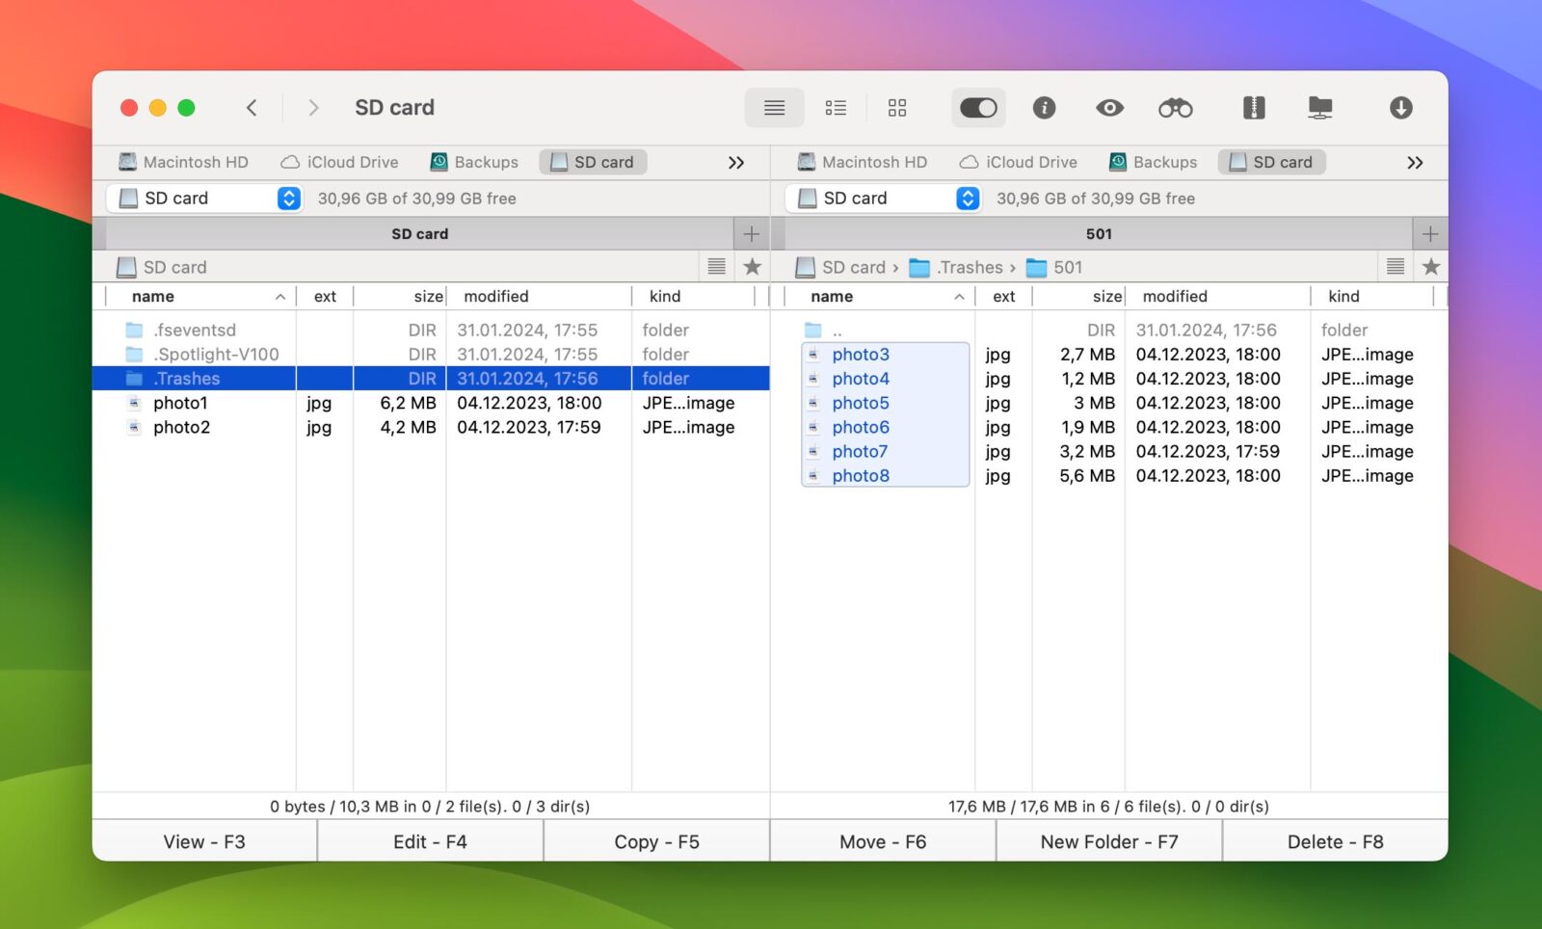Switch to the SD card tab on the left
This screenshot has height=929, width=1542.
[x=593, y=162]
